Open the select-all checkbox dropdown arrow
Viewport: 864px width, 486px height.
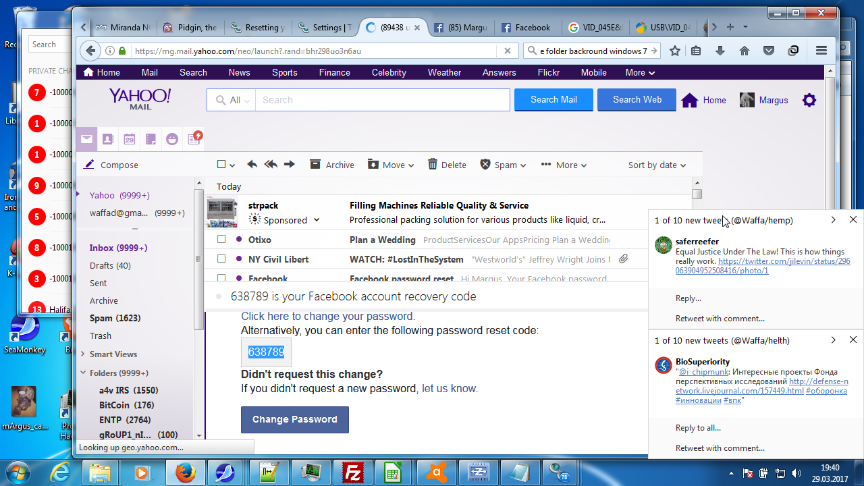click(x=232, y=165)
